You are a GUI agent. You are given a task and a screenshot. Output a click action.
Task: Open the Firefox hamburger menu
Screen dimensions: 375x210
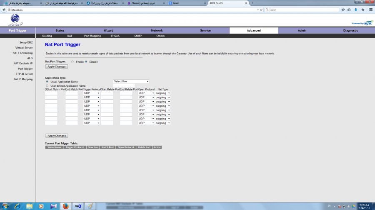(x=371, y=10)
